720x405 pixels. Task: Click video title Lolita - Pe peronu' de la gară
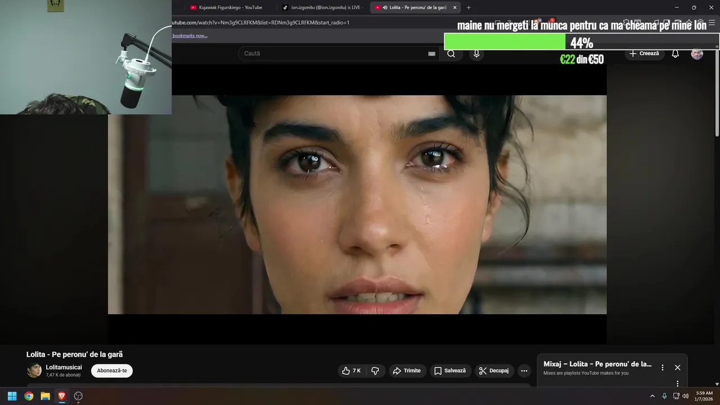tap(74, 354)
